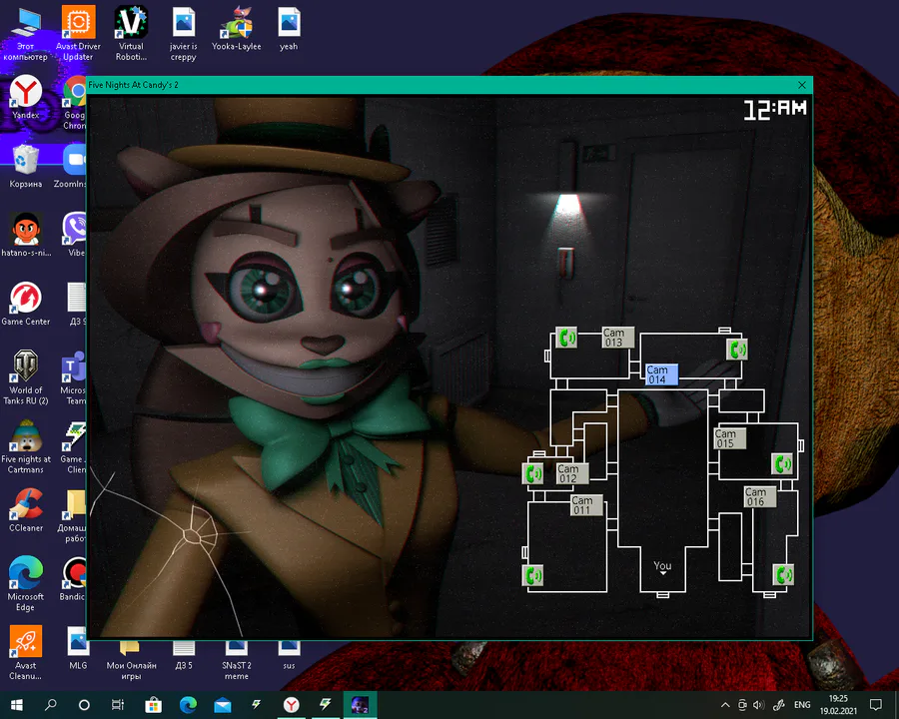The height and width of the screenshot is (719, 899).
Task: Open the Windows Start menu
Action: (17, 705)
